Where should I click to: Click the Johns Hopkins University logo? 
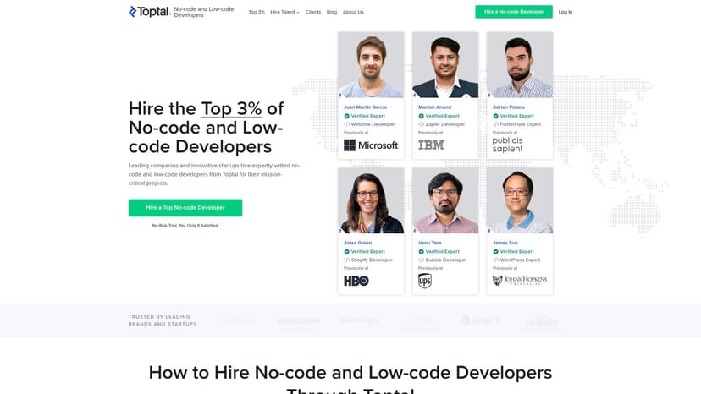[520, 281]
